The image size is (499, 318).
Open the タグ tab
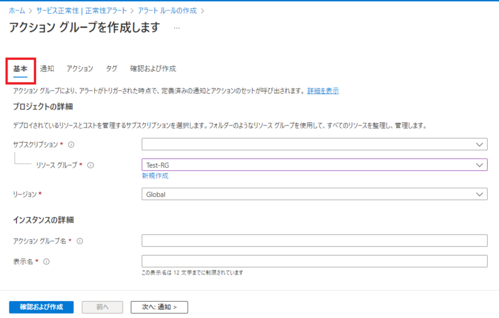click(112, 69)
